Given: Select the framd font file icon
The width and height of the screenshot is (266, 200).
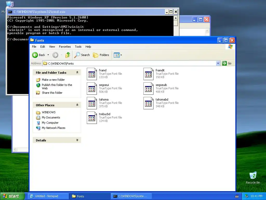Looking at the screenshot, I should [x=92, y=74].
